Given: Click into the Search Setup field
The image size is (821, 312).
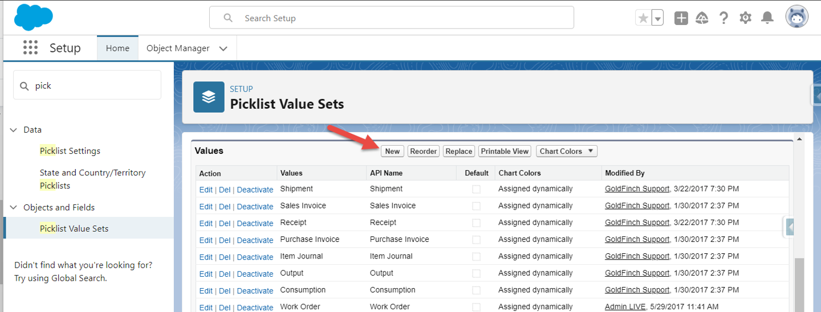Looking at the screenshot, I should click(391, 18).
